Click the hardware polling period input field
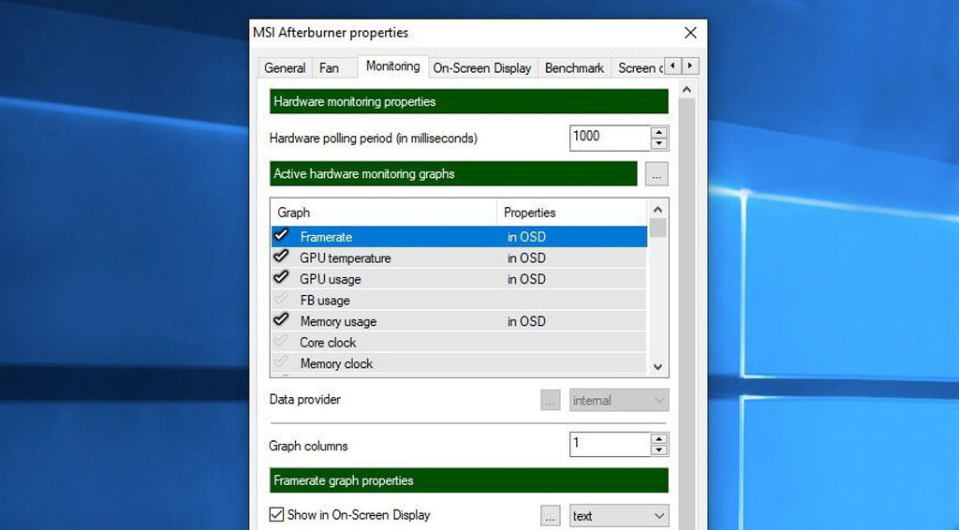959x530 pixels. click(x=609, y=138)
